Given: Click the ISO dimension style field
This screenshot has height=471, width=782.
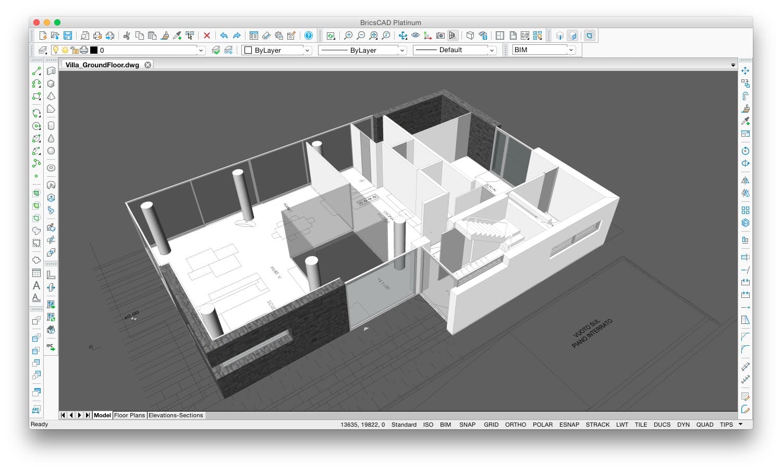Looking at the screenshot, I should (x=428, y=425).
